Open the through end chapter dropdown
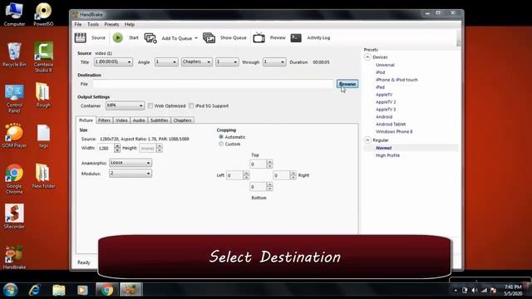The height and width of the screenshot is (299, 532). coord(274,61)
